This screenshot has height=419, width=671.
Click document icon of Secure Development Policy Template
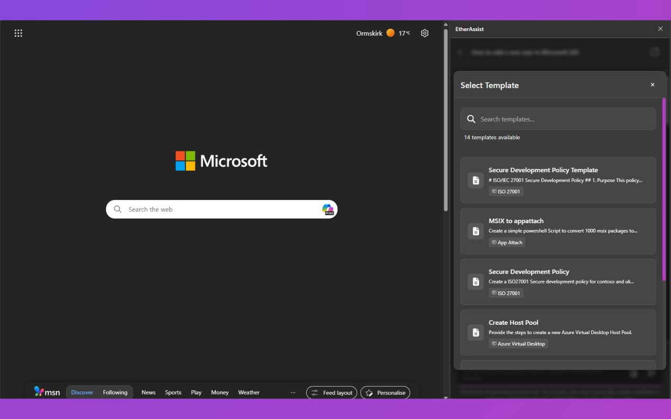click(476, 180)
